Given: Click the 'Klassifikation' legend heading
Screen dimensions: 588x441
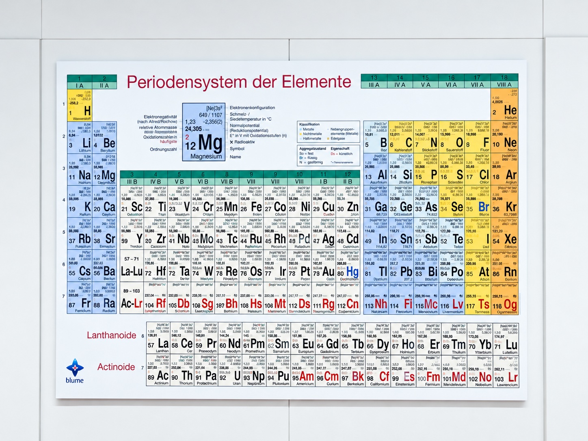Looking at the screenshot, I should pos(309,124).
